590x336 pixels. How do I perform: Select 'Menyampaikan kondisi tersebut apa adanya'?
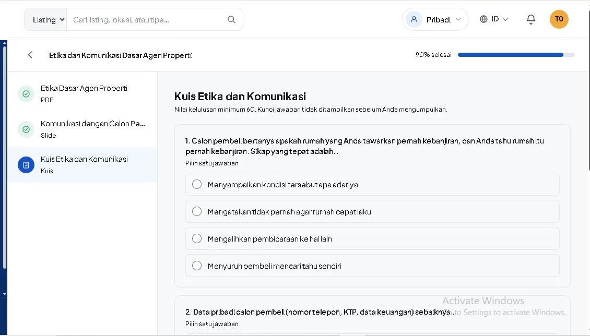point(372,184)
